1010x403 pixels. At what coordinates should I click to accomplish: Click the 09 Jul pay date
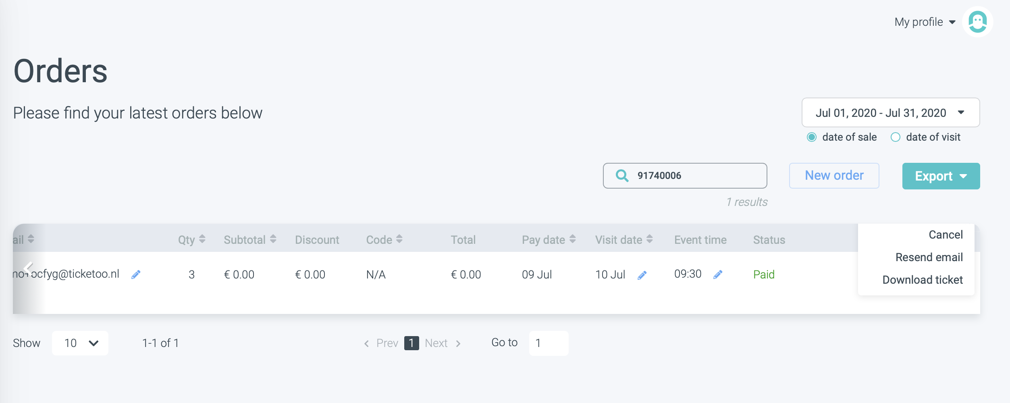(x=537, y=274)
